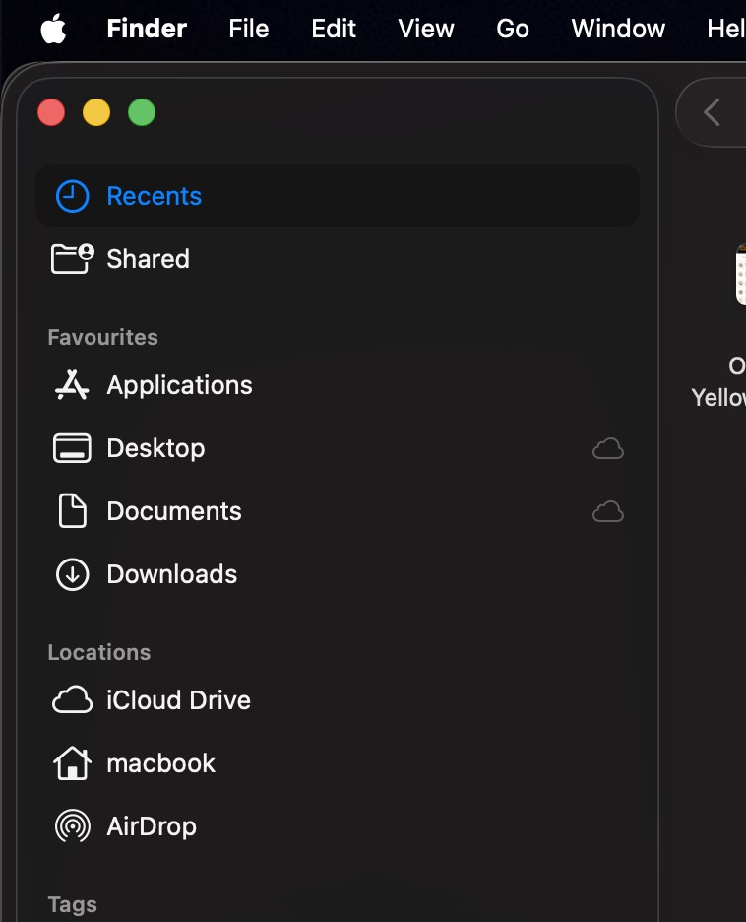Click the Desktop icon in sidebar

(x=71, y=448)
